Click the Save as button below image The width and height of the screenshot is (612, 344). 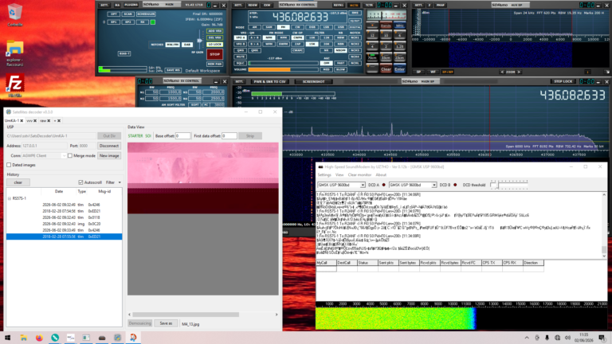(166, 323)
